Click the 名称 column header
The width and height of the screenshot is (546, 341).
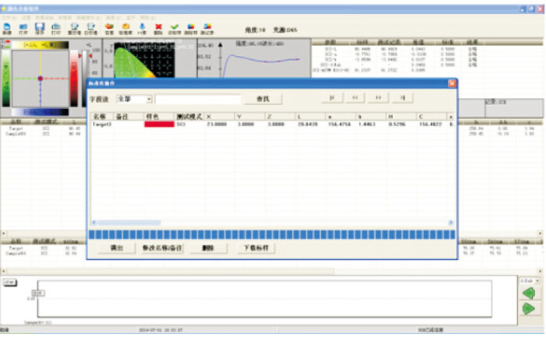tap(101, 117)
